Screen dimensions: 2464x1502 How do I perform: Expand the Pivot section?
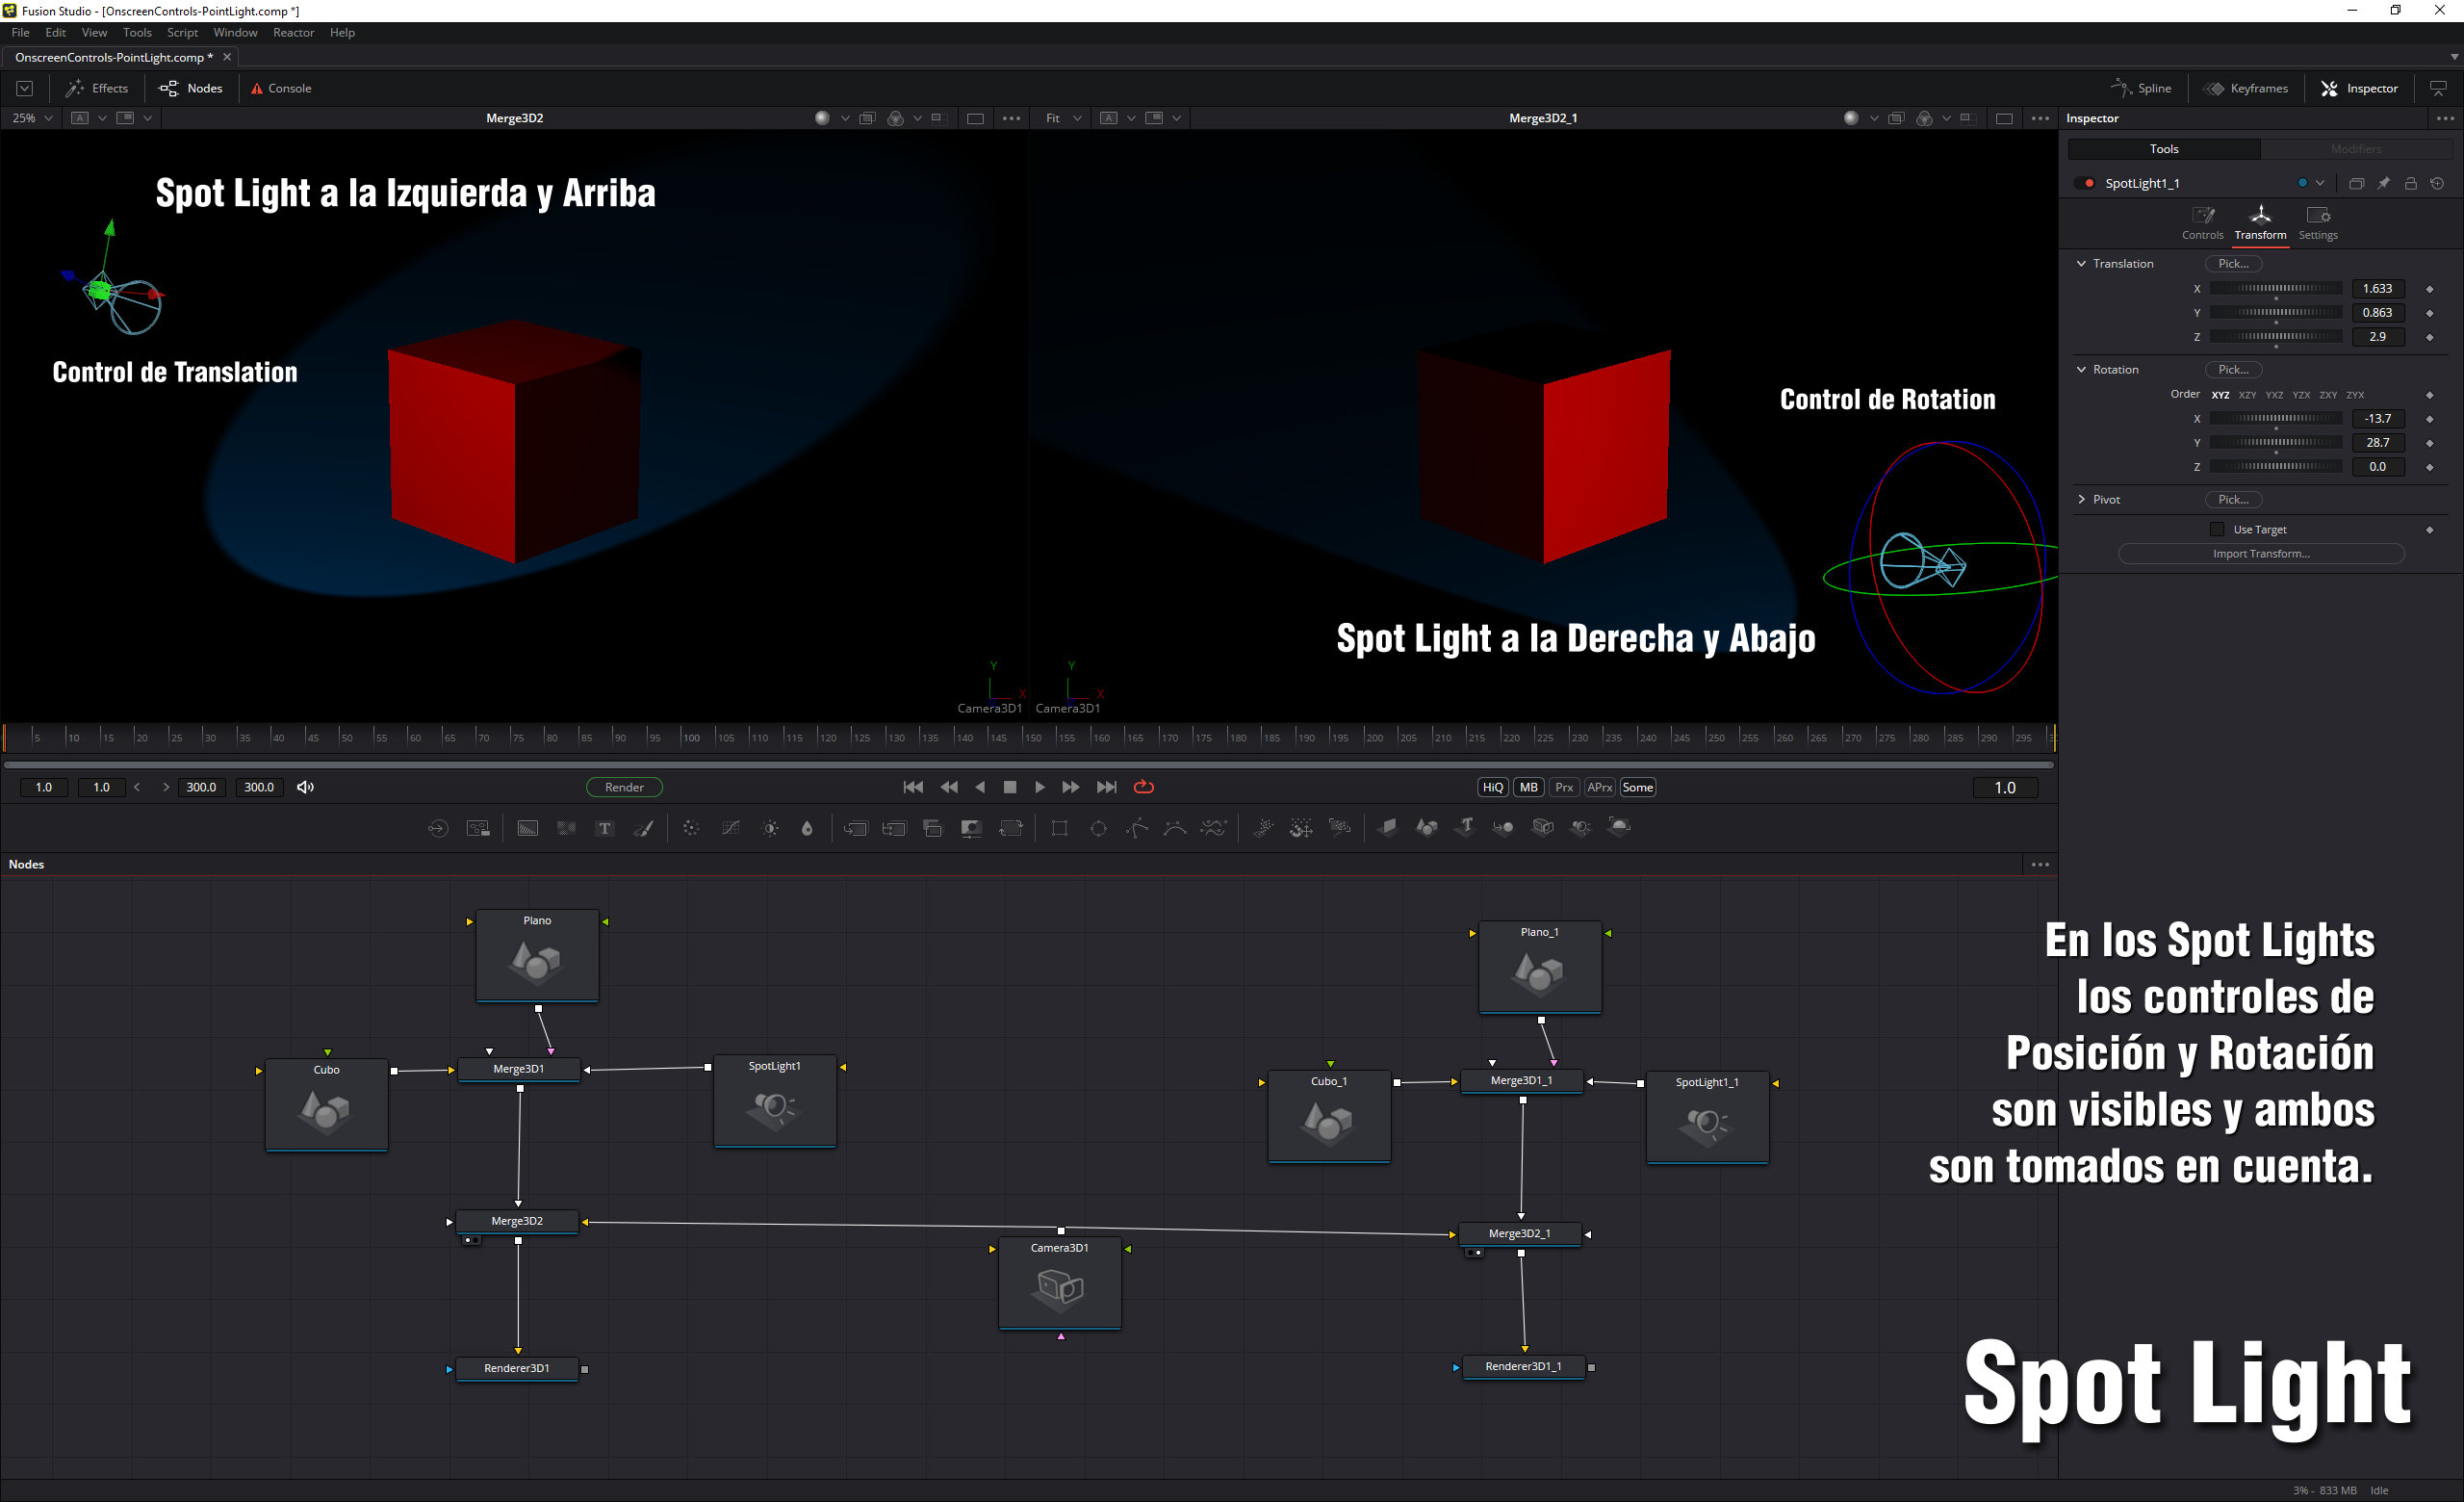[x=2082, y=499]
